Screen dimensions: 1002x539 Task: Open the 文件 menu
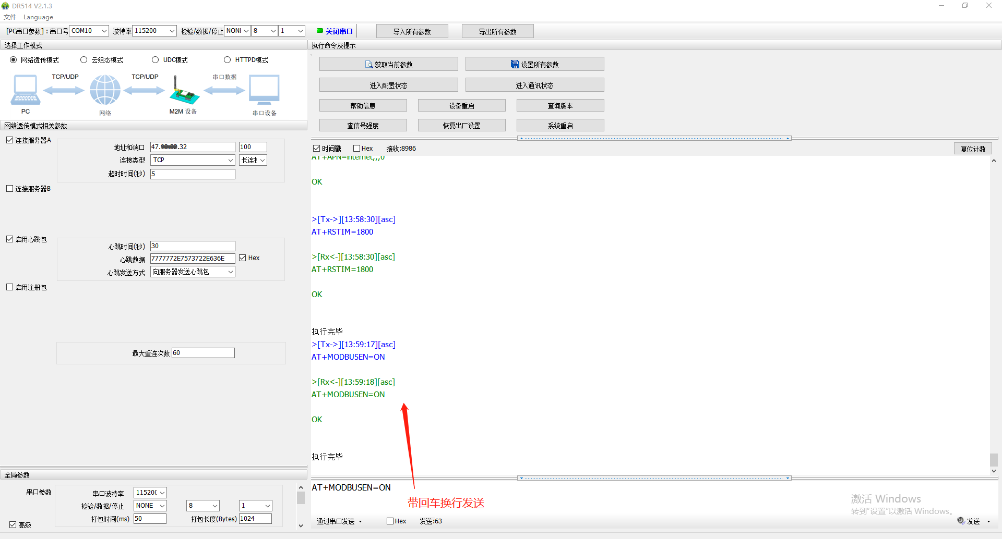[x=10, y=17]
